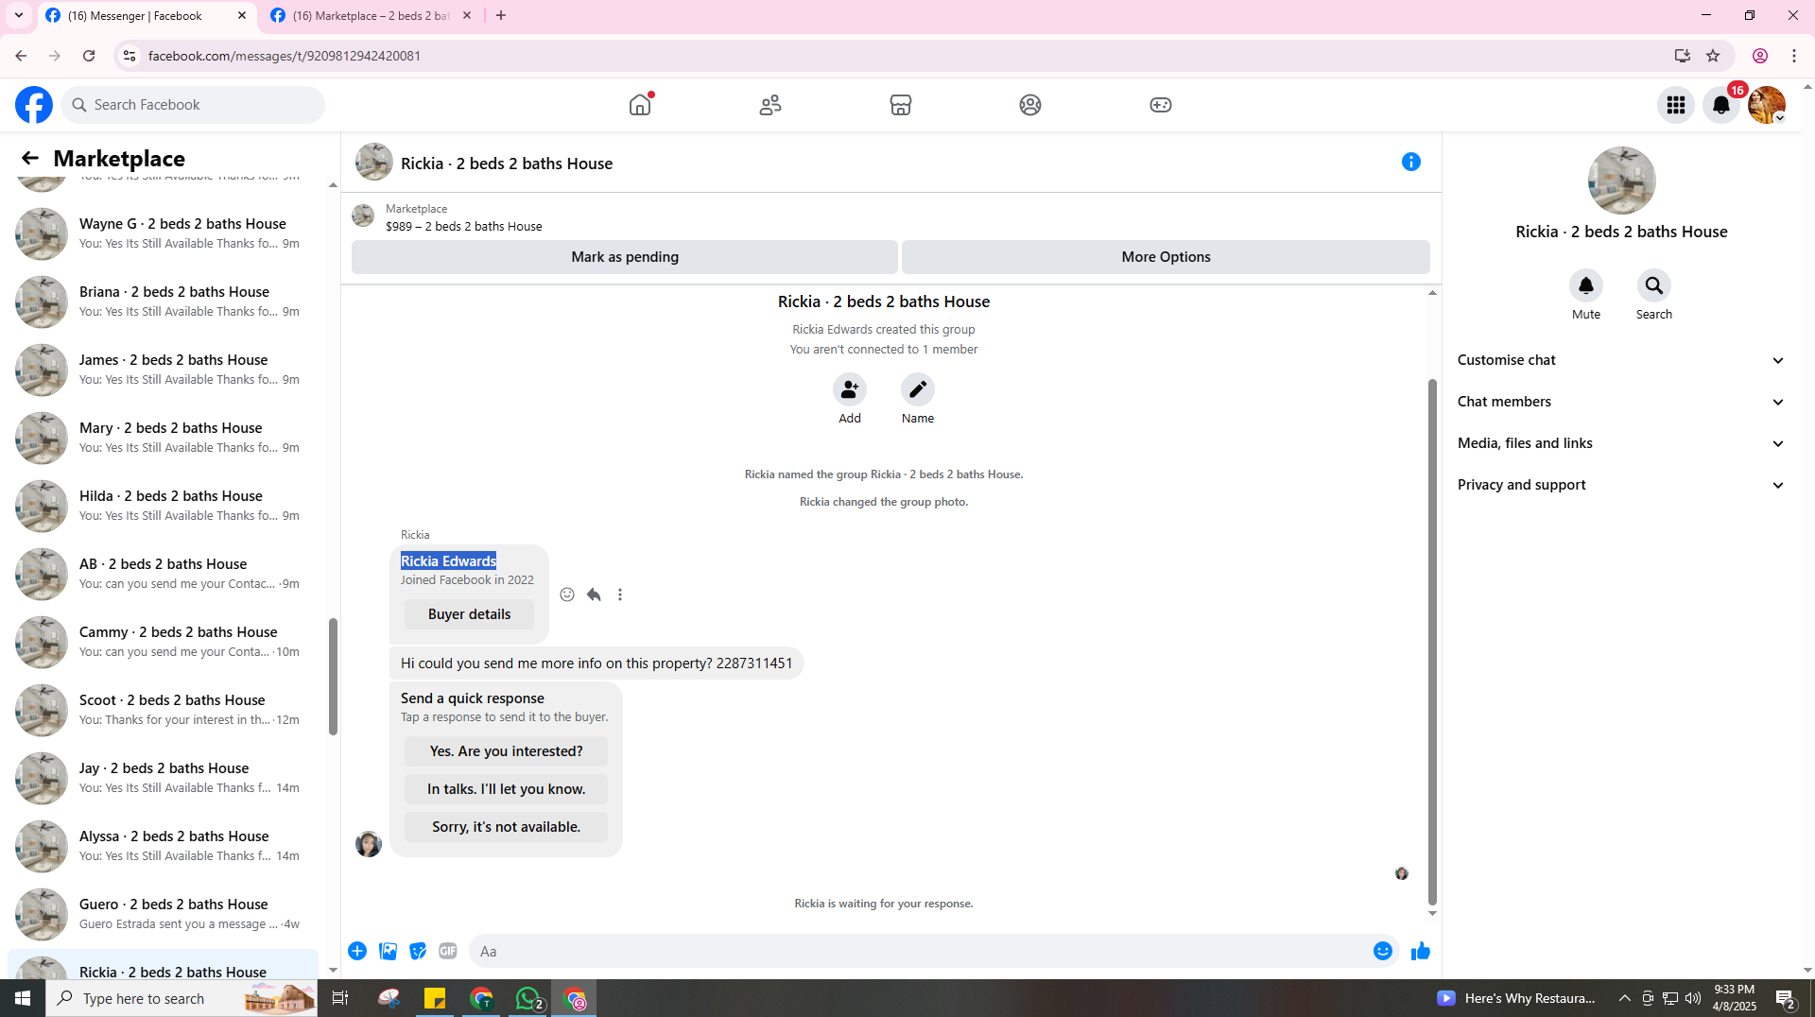1815x1017 pixels.
Task: Open Chrome browser menu three dots
Action: pos(1794,56)
